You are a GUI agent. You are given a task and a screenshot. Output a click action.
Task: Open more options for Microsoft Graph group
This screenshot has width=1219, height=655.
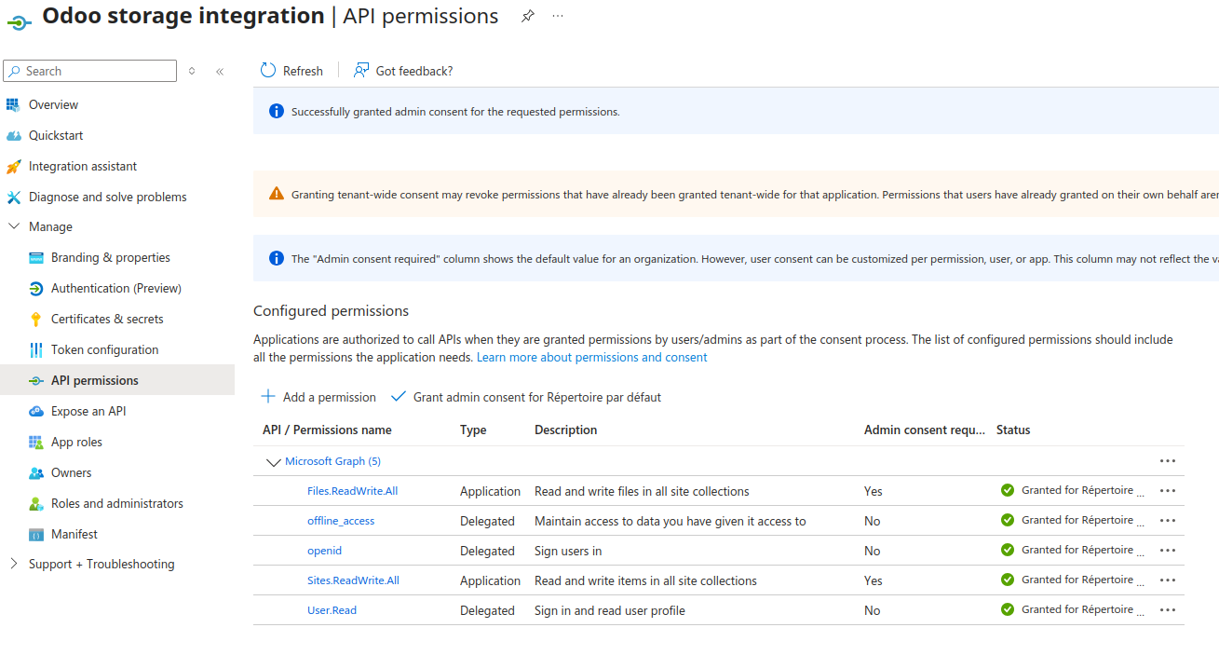(x=1168, y=461)
